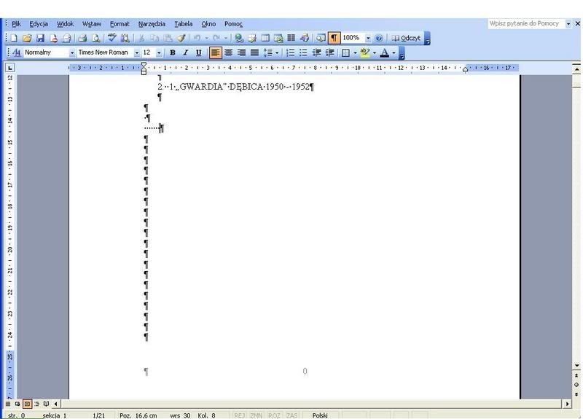Insert Excel worksheet icon
The height and width of the screenshot is (419, 583).
pyautogui.click(x=278, y=38)
